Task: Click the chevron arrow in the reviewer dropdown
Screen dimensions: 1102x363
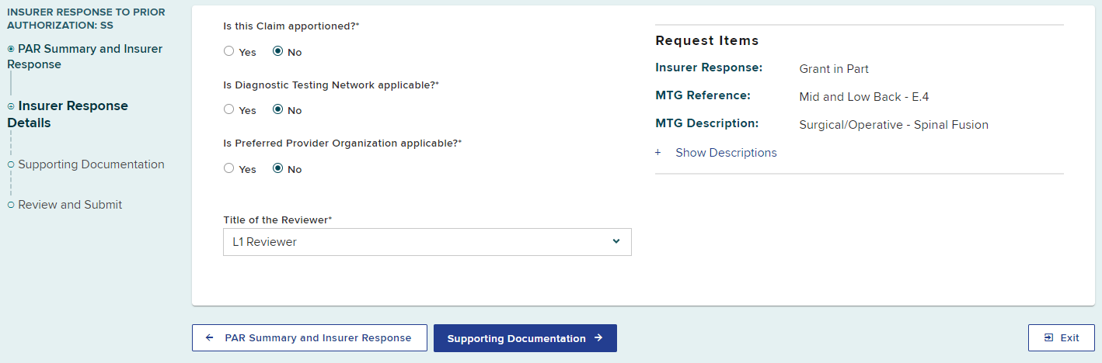Action: coord(616,241)
